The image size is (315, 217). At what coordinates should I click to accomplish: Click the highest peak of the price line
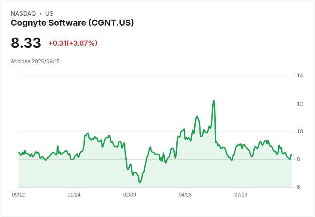point(214,100)
